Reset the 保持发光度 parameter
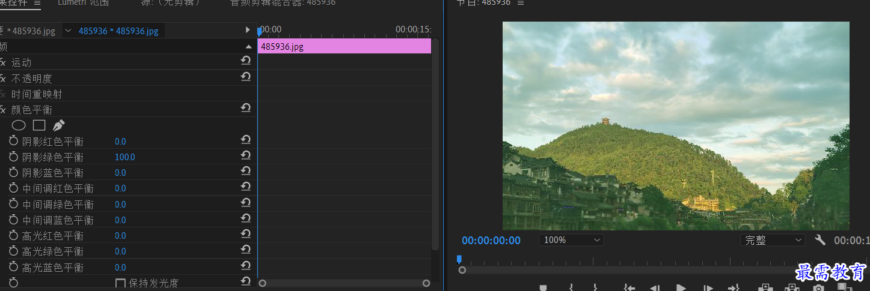 (x=245, y=281)
